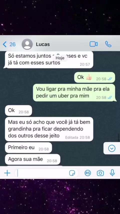Select the sent 'Ok' thumbs up message

point(94,77)
